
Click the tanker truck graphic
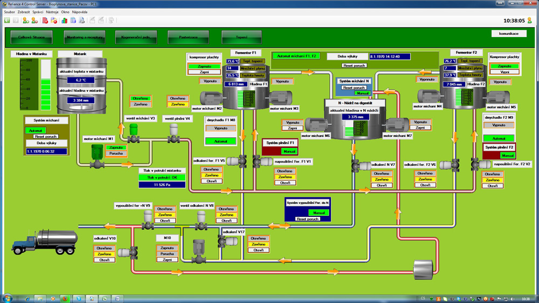(45, 242)
